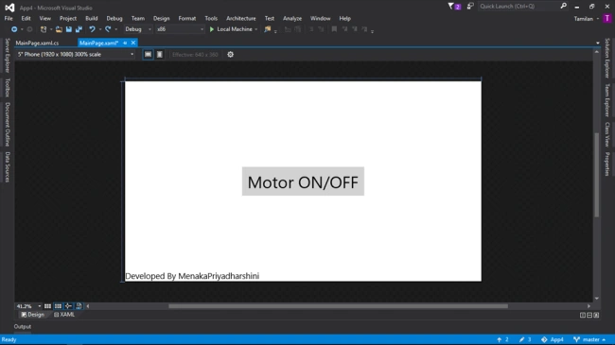Screen dimensions: 615x345
Task: Click the Quick Launch search magnifier icon
Action: coord(564,6)
